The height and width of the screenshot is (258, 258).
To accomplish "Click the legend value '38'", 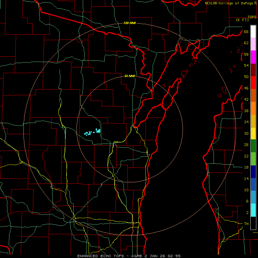I will (246, 111).
